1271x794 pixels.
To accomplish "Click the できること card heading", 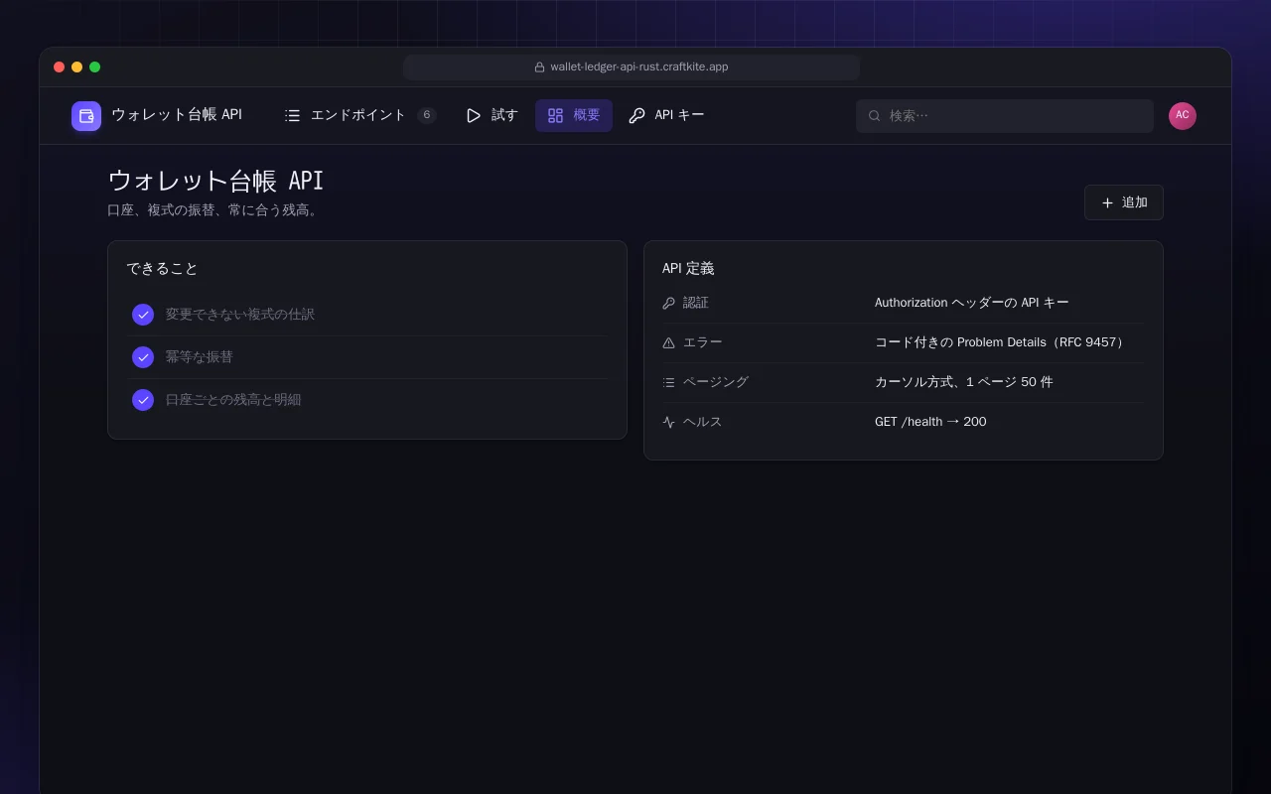I will coord(163,269).
